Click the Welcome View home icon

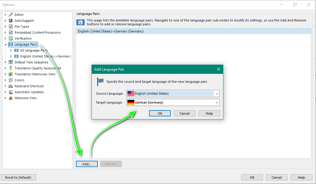[x=11, y=98]
